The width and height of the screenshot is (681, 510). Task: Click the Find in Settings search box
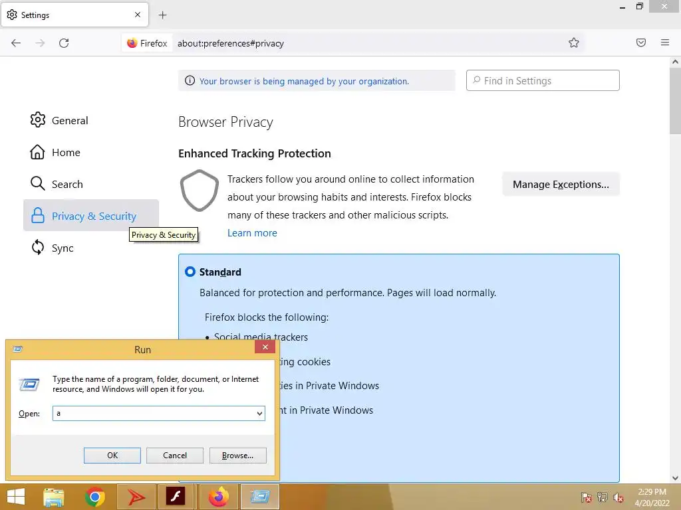(543, 80)
